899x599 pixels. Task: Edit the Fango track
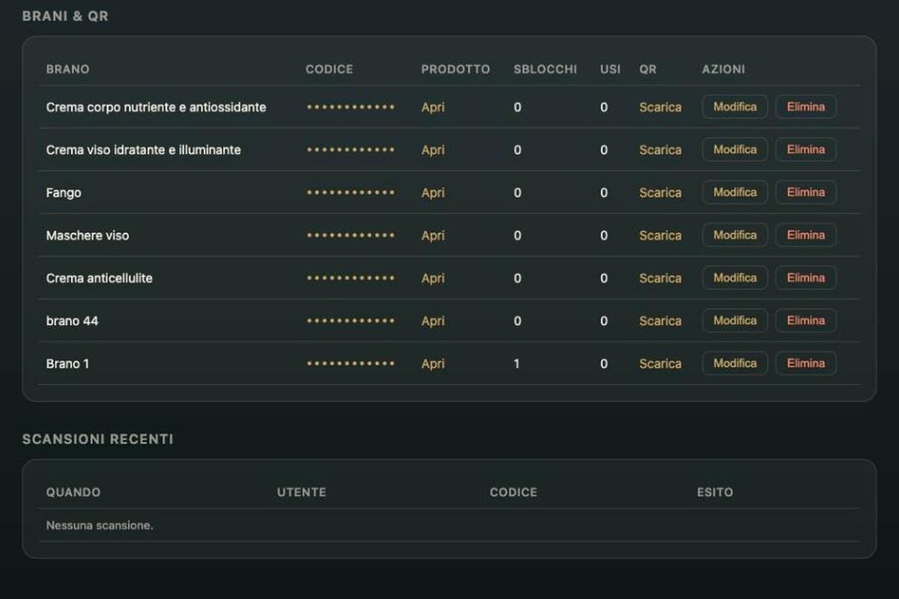tap(735, 192)
